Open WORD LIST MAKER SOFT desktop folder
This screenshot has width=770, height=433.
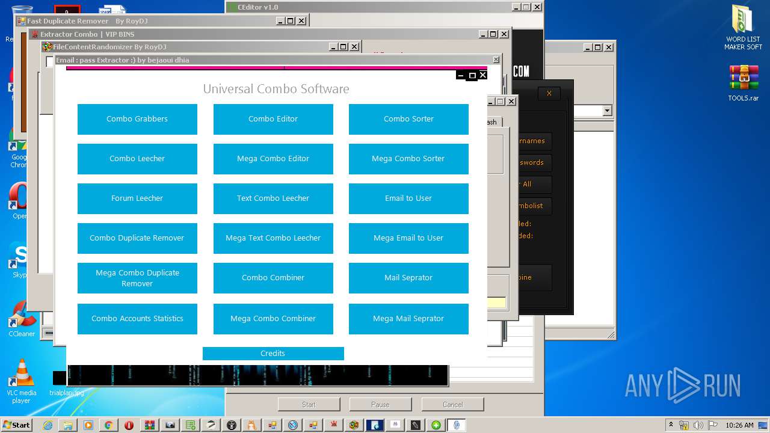click(743, 28)
